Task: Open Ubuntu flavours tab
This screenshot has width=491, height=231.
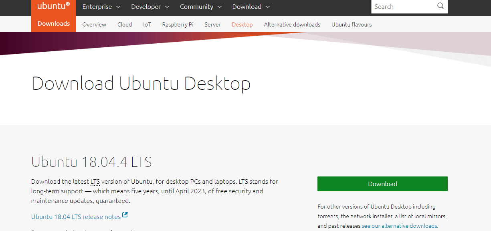Action: coord(352,24)
